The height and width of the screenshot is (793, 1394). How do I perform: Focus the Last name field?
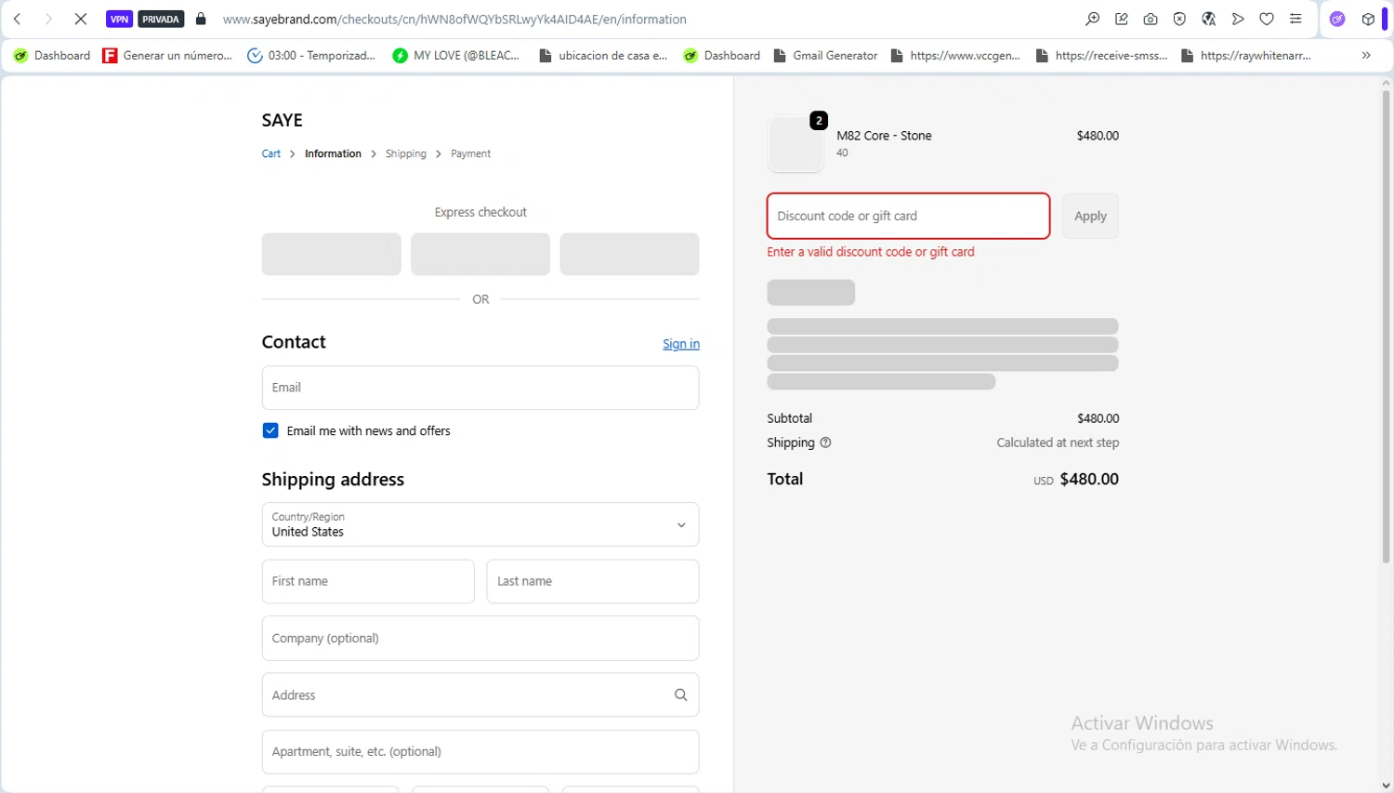[x=593, y=581]
